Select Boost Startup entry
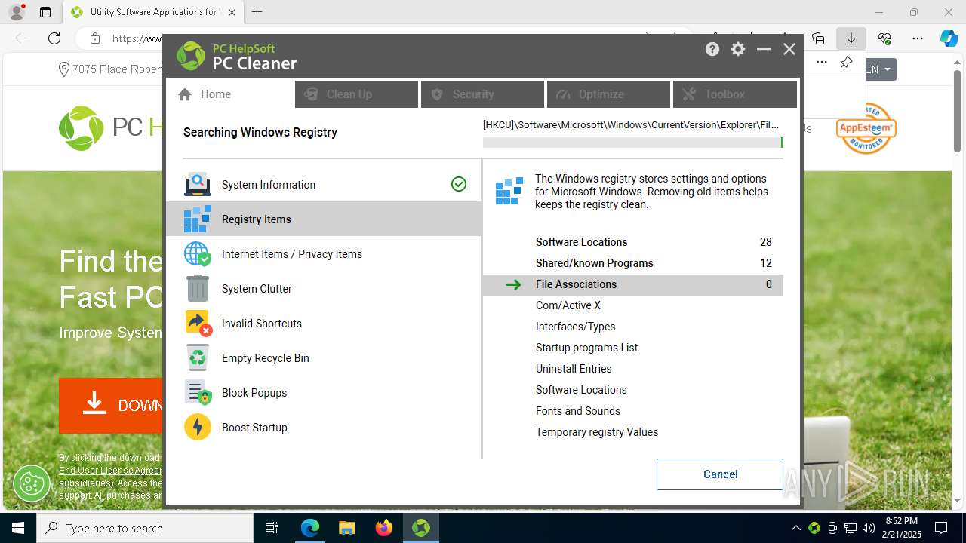 pos(324,427)
